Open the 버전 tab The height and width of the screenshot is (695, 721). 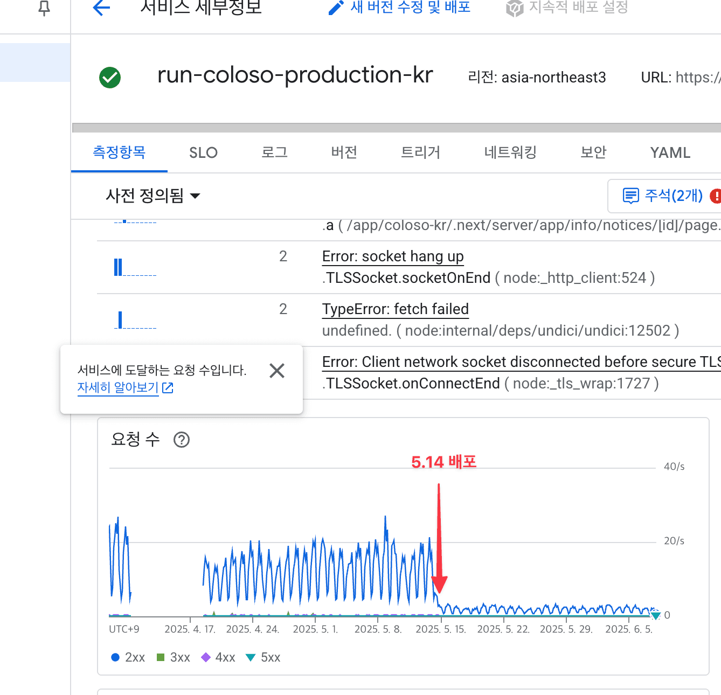click(x=344, y=152)
